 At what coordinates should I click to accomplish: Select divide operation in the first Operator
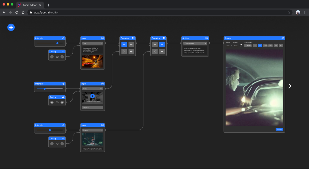point(131,52)
